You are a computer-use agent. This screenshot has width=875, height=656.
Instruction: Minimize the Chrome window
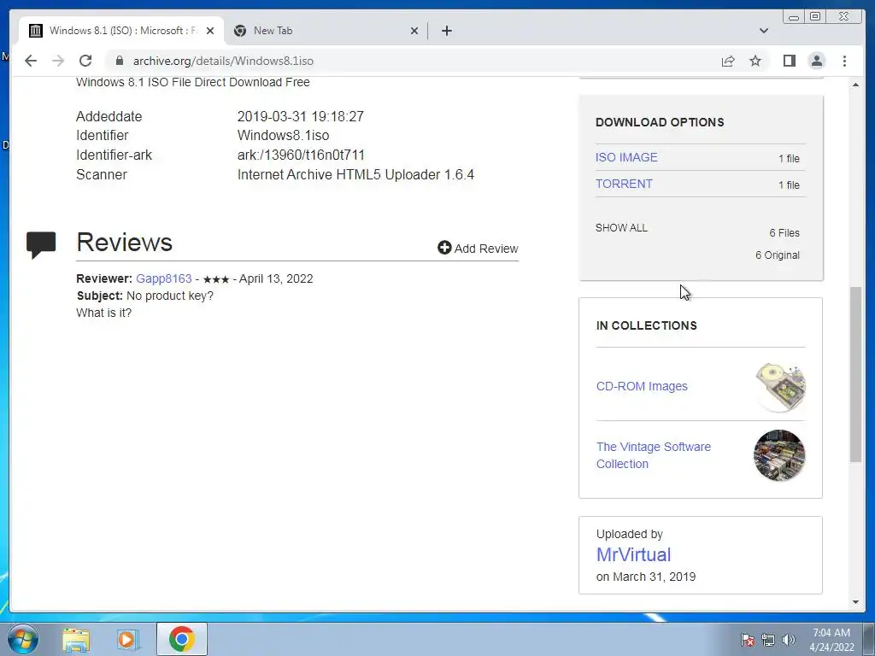tap(794, 17)
